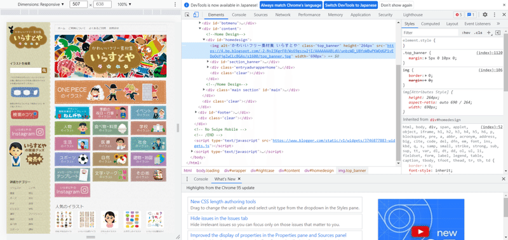
Task: Click the ホーム navigation link on page
Action: (61, 28)
